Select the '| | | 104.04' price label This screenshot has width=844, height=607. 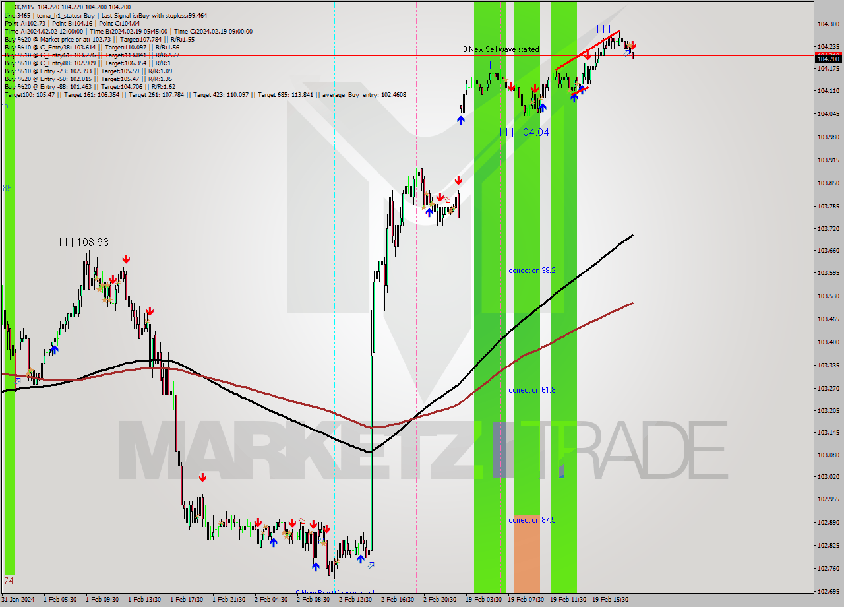(x=524, y=132)
